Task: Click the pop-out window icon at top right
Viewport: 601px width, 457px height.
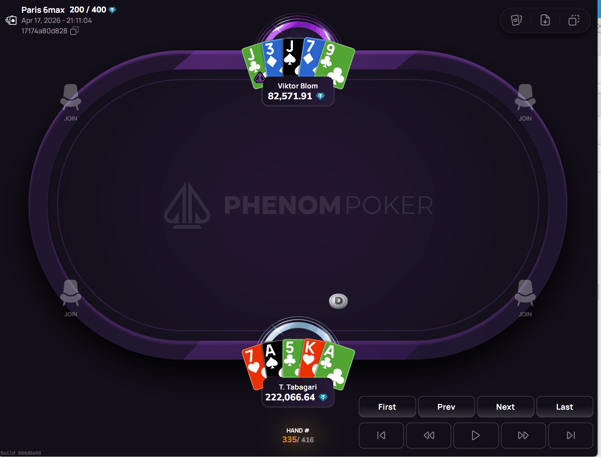Action: (x=574, y=20)
